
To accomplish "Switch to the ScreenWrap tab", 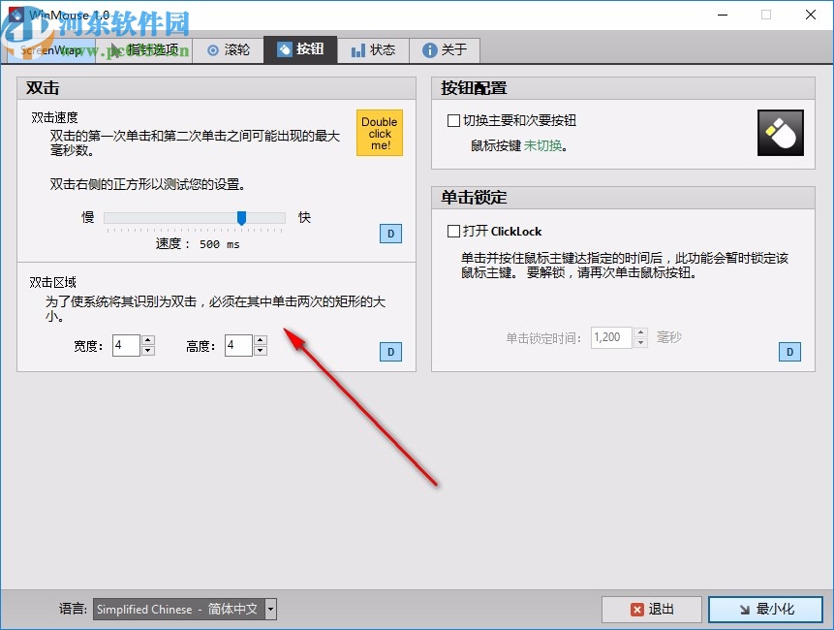I will (x=51, y=50).
